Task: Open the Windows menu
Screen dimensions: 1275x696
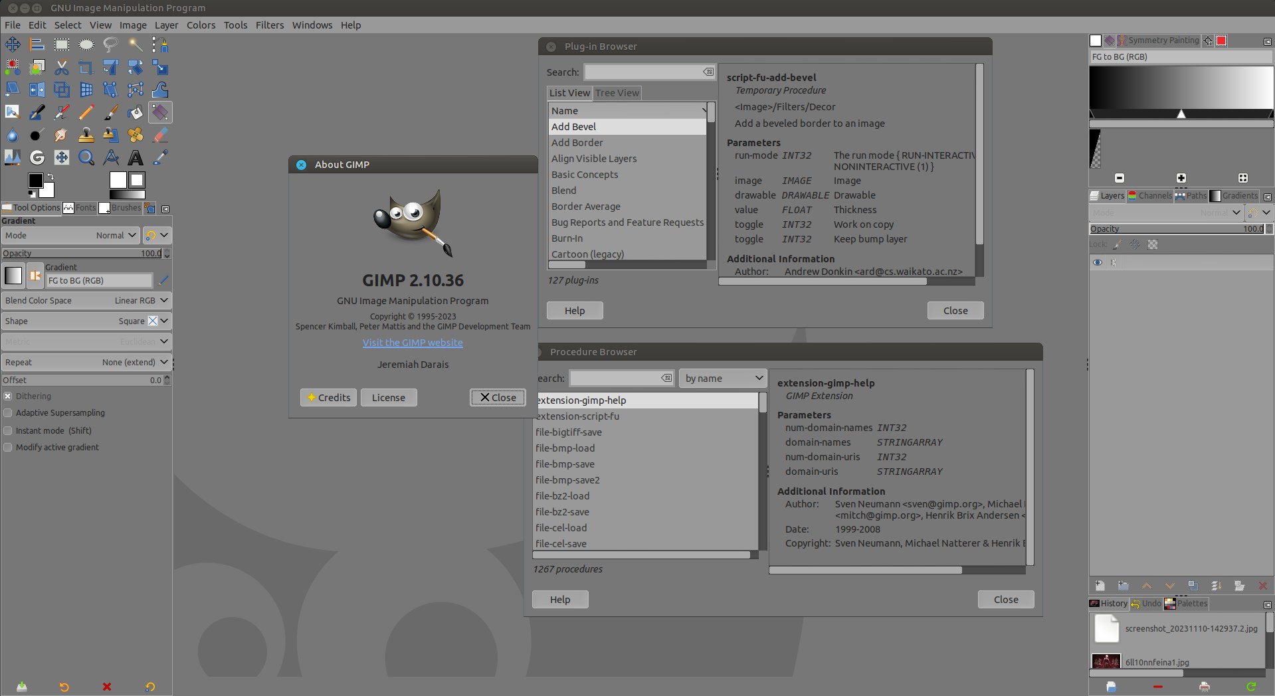Action: [x=312, y=25]
